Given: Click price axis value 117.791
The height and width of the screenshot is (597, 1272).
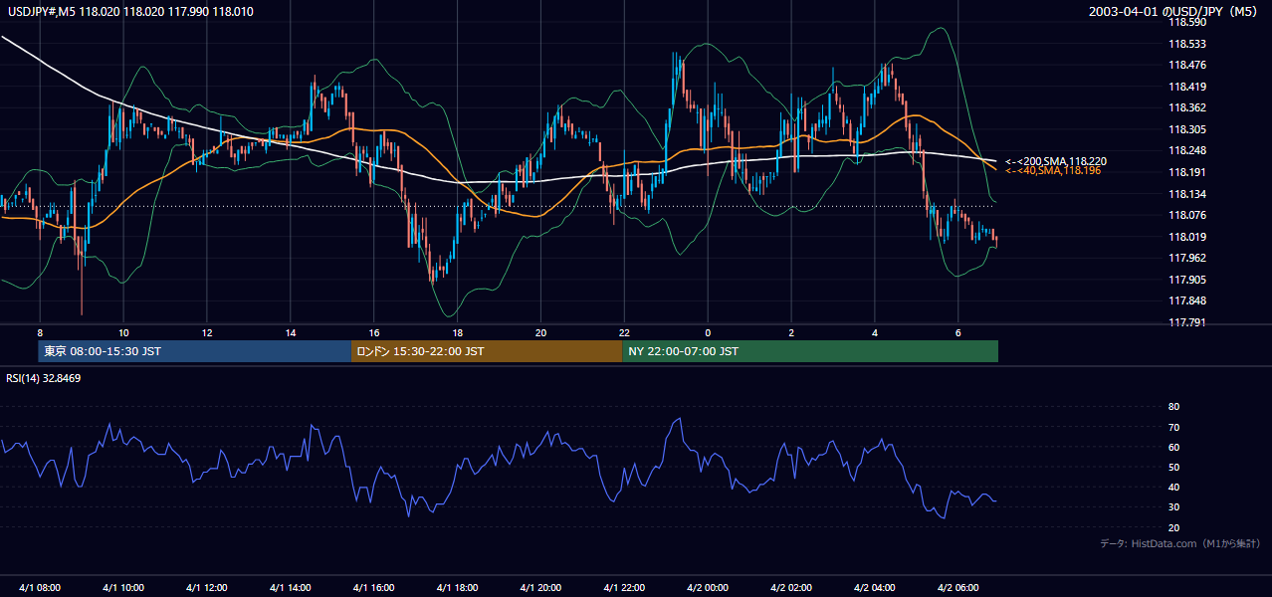Looking at the screenshot, I should click(x=1187, y=322).
